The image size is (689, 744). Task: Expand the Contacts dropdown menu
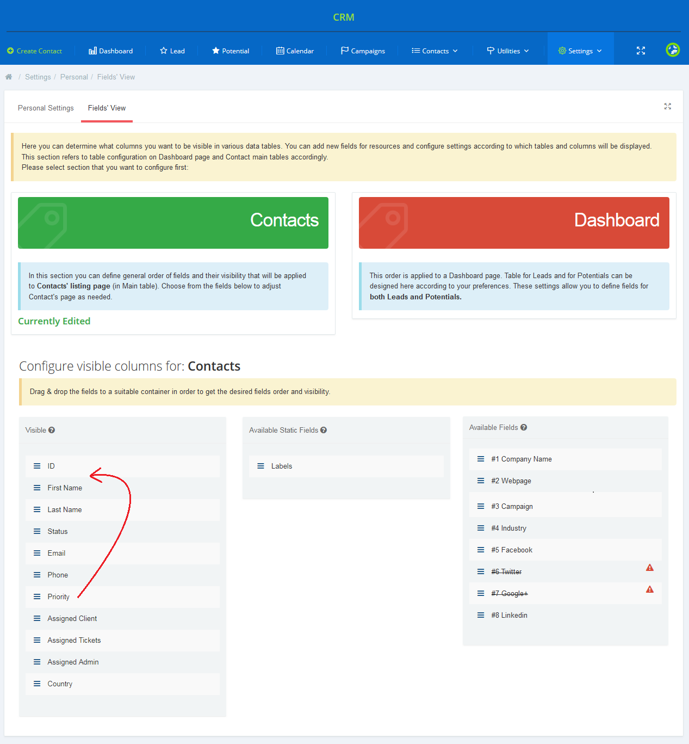[x=434, y=51]
